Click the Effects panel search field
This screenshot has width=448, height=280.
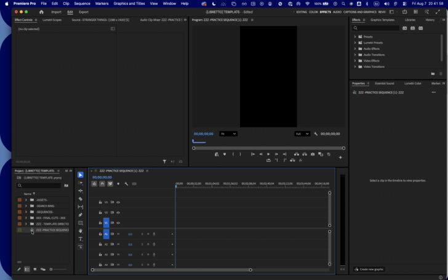375,28
